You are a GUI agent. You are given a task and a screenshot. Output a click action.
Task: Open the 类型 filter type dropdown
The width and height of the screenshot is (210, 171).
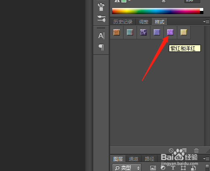(127, 168)
